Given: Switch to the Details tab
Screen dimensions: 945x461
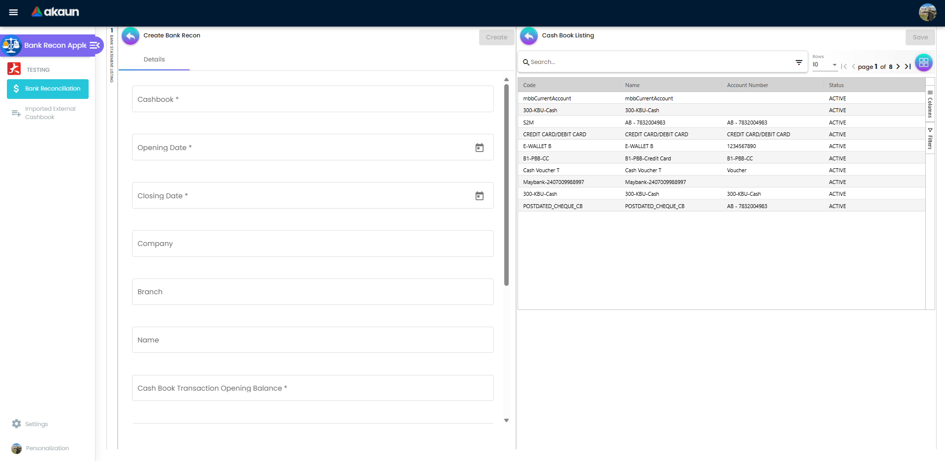Looking at the screenshot, I should click(154, 59).
